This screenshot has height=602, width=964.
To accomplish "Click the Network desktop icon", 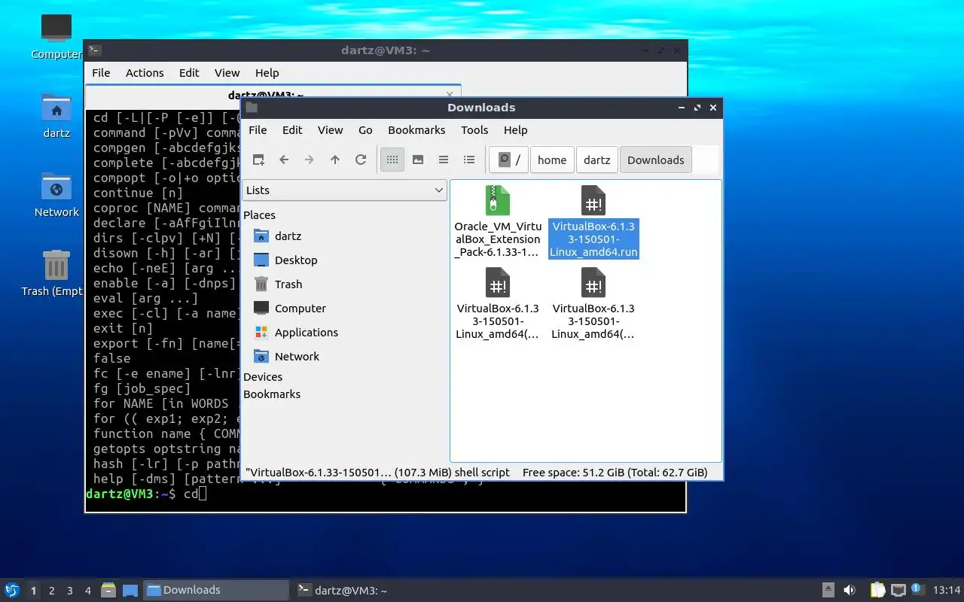I will click(x=56, y=195).
